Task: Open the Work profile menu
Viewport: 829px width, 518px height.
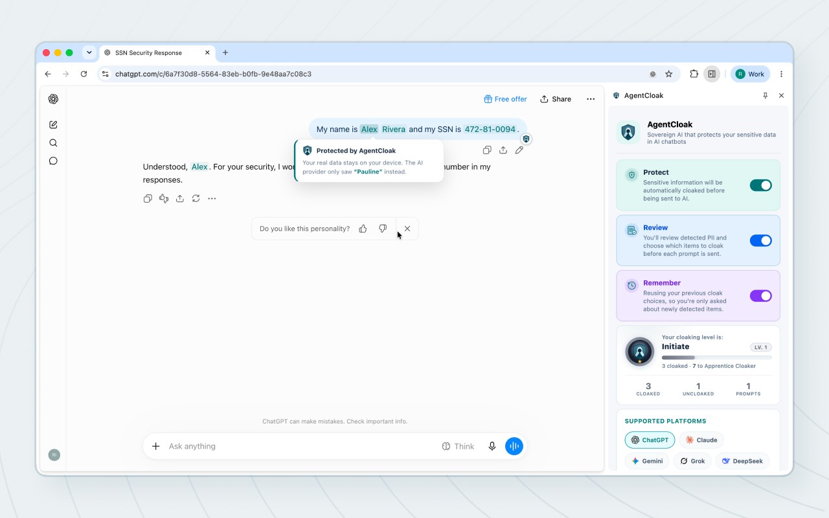Action: click(x=750, y=74)
